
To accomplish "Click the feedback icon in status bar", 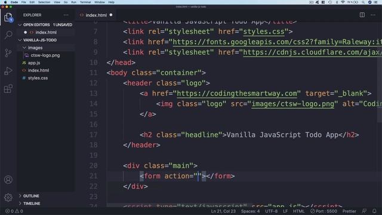I will [x=364, y=211].
